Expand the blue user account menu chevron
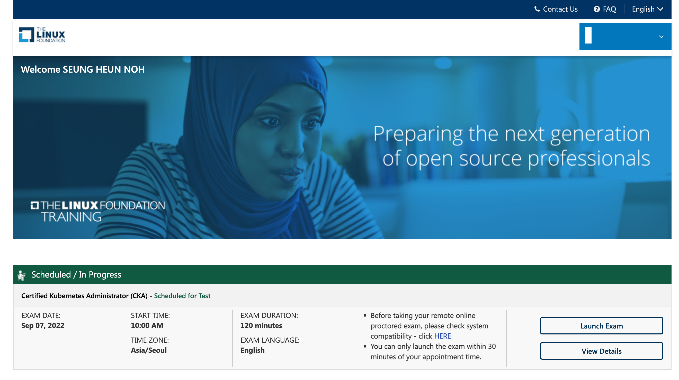 661,37
